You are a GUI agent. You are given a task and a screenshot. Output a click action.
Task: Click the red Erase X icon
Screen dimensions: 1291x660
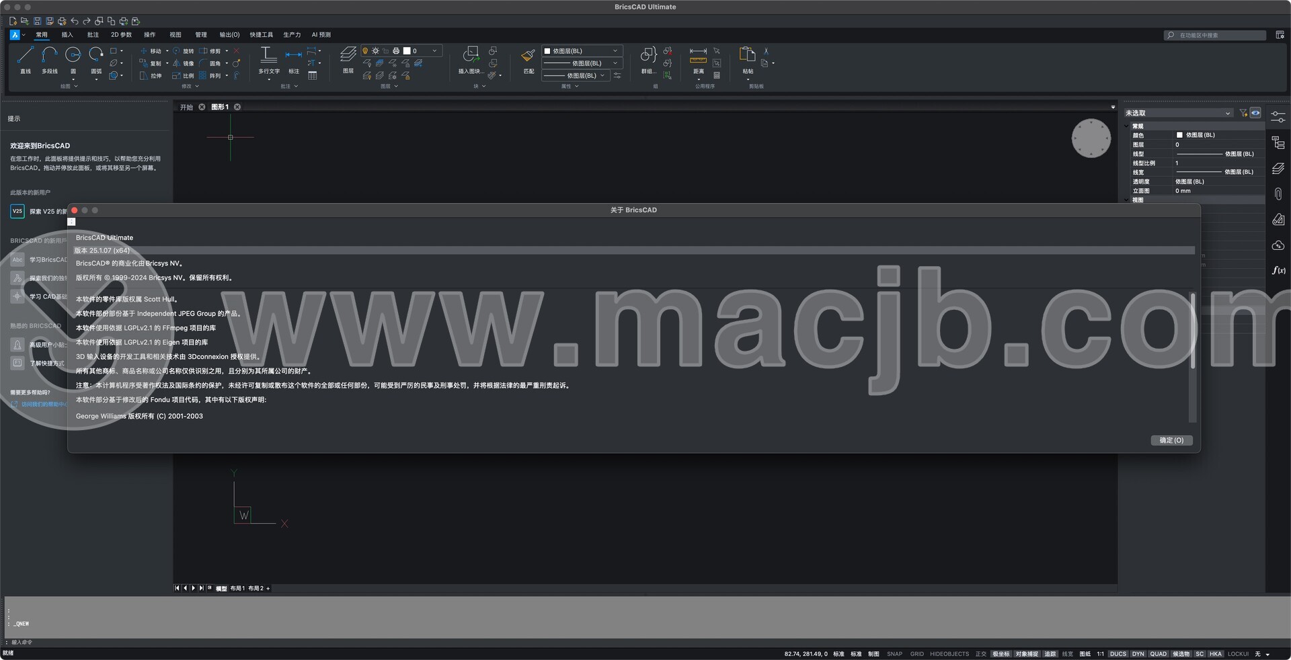237,51
